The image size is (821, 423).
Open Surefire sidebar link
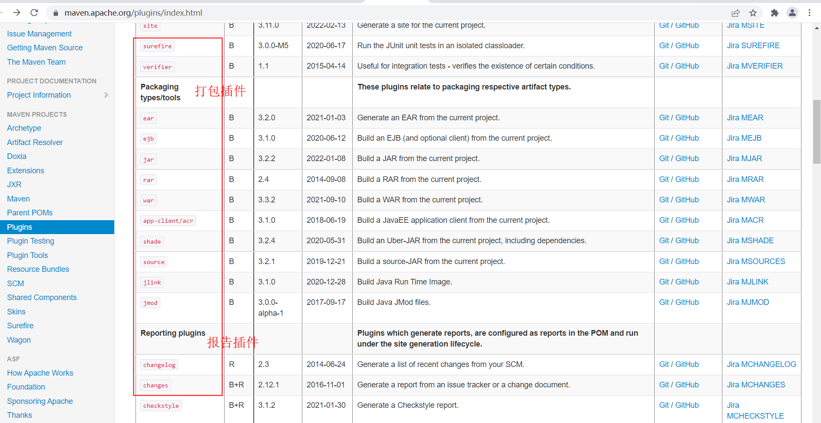(20, 326)
